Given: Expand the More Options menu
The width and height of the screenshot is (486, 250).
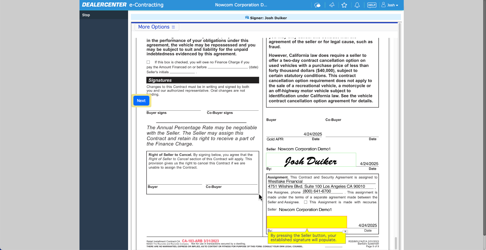Looking at the screenshot, I should pyautogui.click(x=157, y=27).
